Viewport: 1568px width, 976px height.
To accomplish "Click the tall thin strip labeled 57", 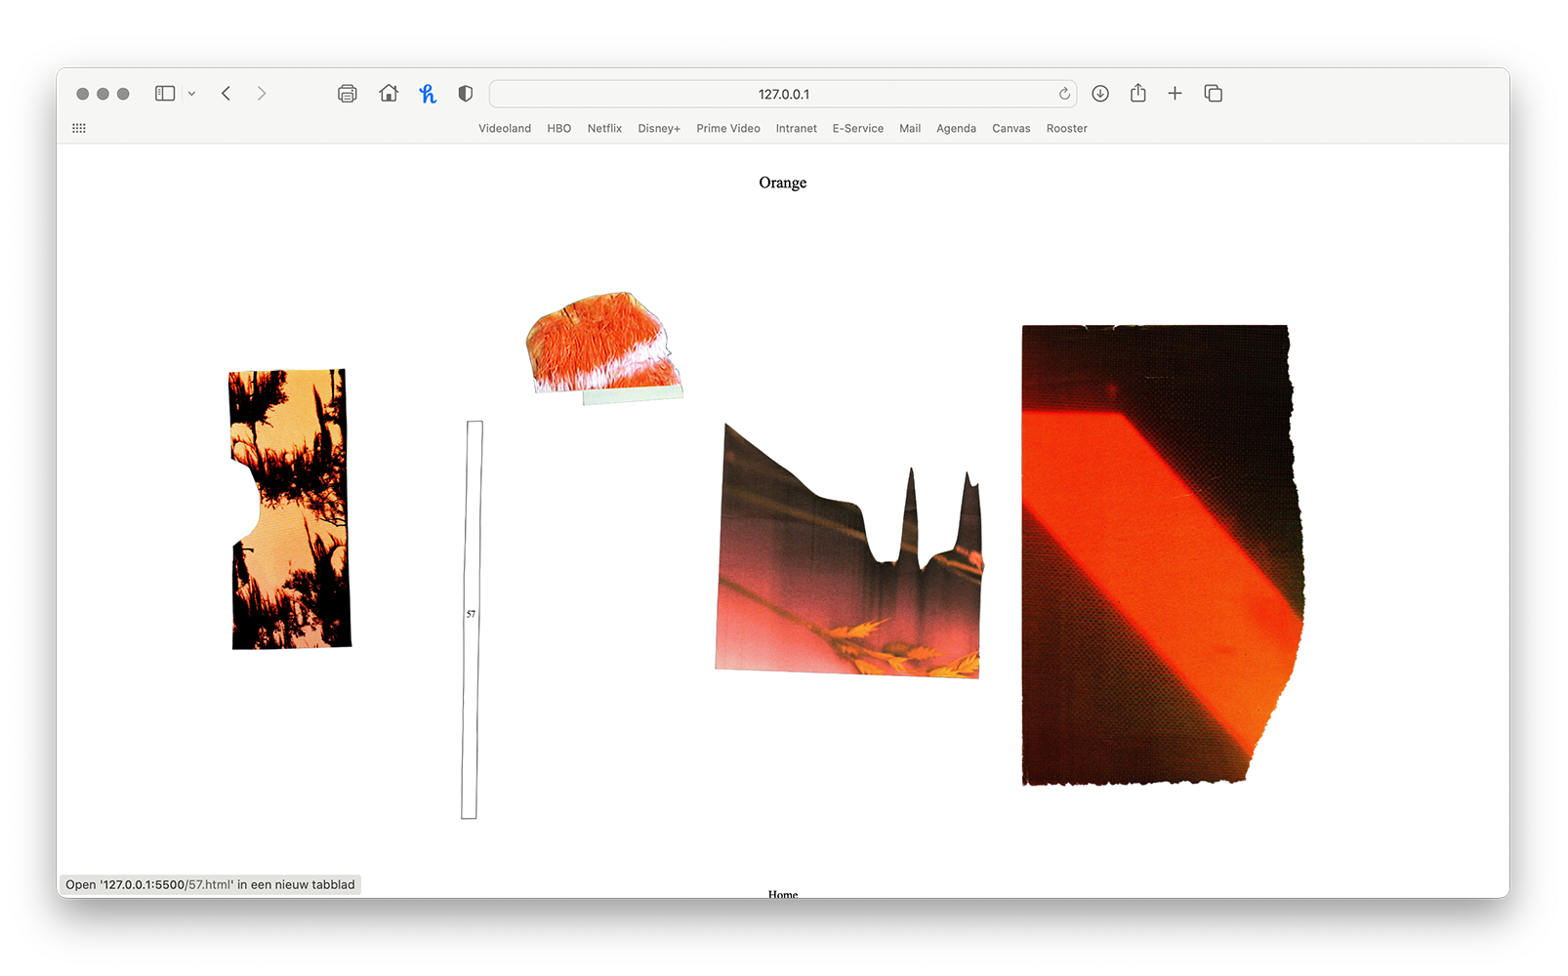I will click(472, 620).
